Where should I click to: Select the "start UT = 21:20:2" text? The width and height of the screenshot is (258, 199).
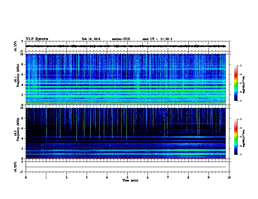coord(157,39)
